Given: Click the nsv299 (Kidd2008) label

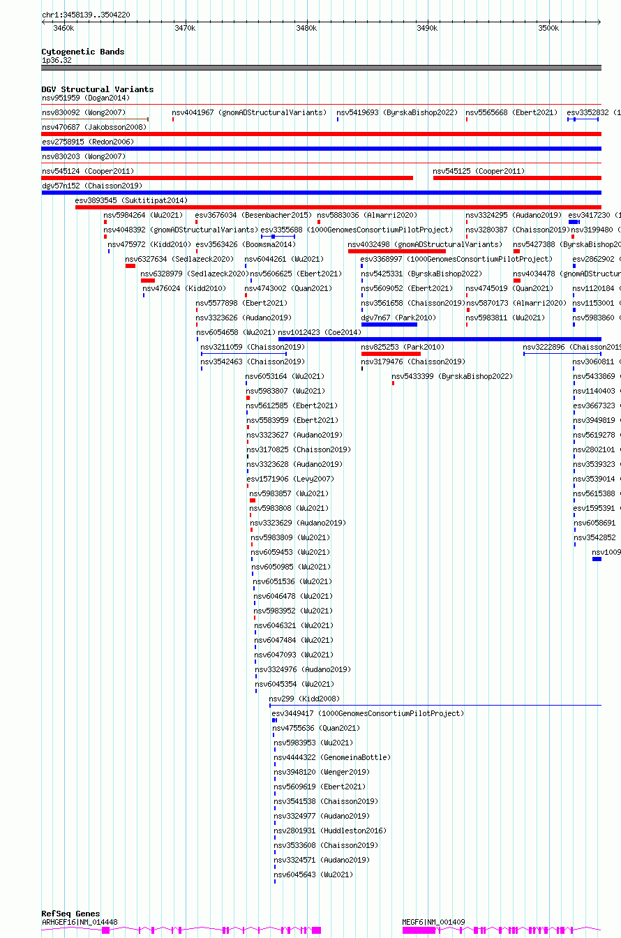Looking at the screenshot, I should tap(304, 699).
